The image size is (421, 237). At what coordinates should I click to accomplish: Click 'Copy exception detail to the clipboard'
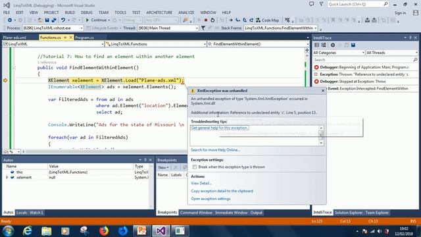tap(222, 191)
